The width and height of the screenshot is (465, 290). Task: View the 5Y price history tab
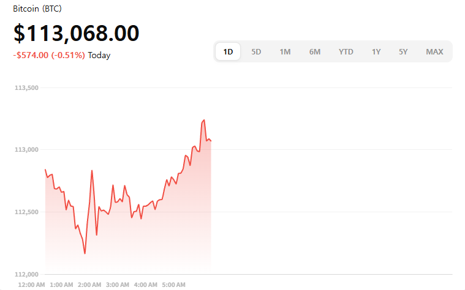point(403,52)
